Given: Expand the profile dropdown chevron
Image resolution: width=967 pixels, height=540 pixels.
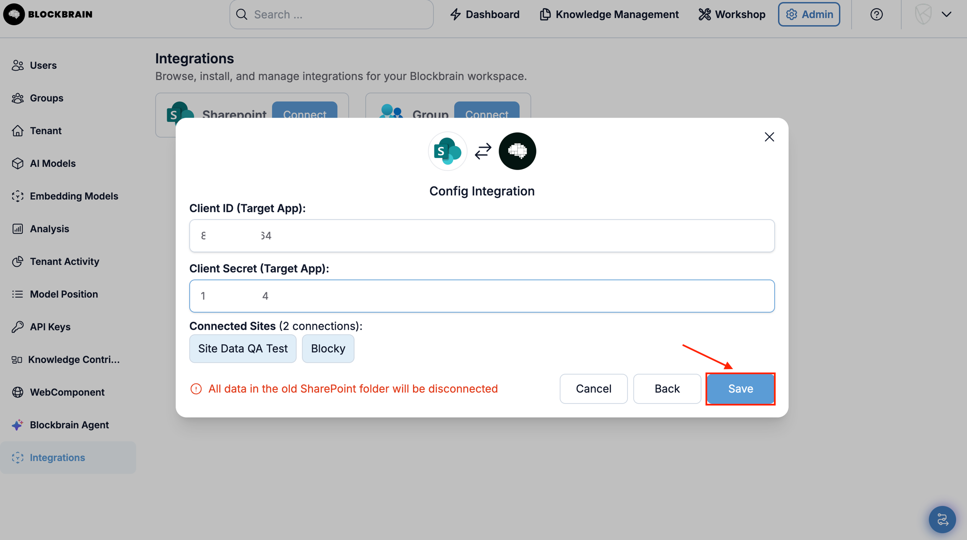Looking at the screenshot, I should [x=946, y=14].
